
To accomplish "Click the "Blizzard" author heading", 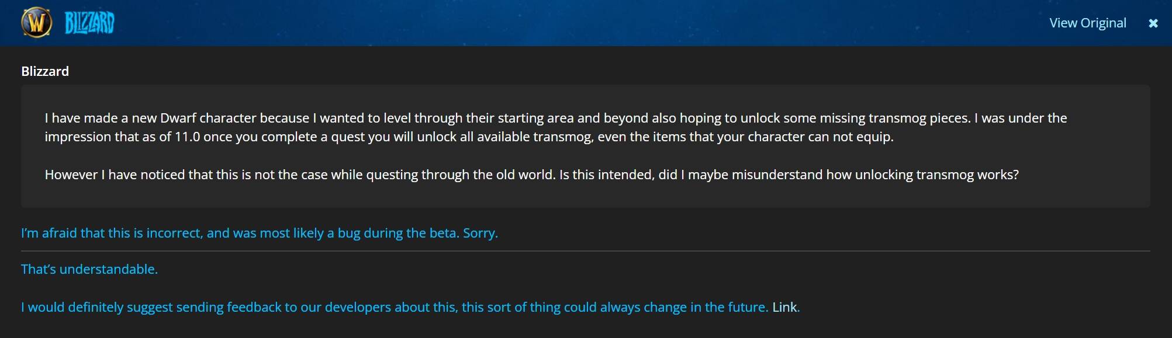I will coord(45,71).
